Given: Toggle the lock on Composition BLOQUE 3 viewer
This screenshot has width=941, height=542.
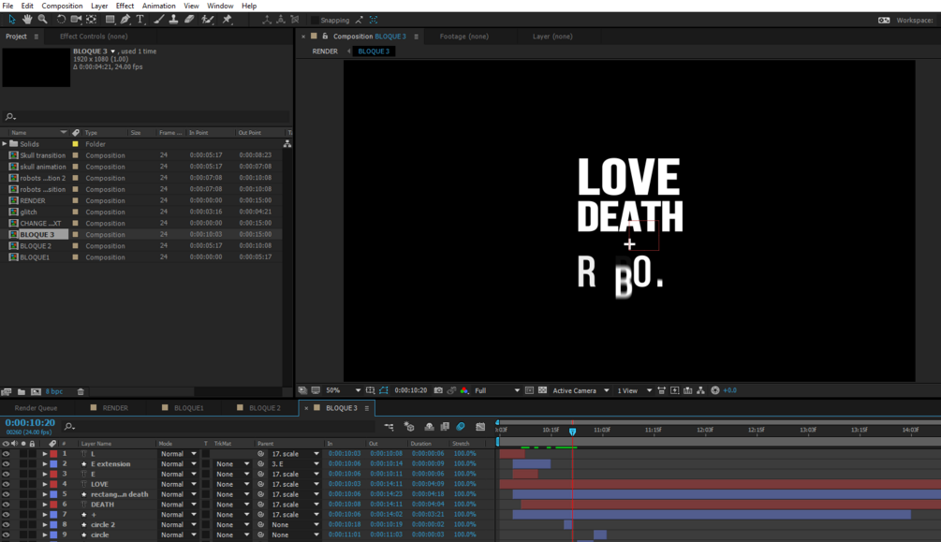Looking at the screenshot, I should click(325, 36).
